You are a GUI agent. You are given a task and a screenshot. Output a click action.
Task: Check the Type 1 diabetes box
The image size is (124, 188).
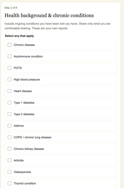10,103
